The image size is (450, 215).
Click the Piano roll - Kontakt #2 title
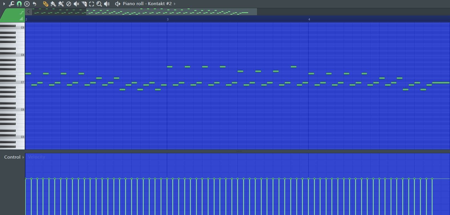coord(147,4)
